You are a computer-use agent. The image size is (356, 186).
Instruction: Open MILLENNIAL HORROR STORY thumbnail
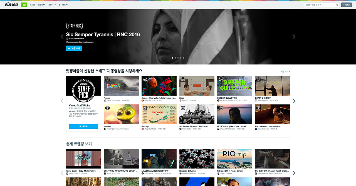click(x=159, y=159)
